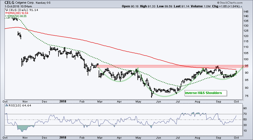Click the Volume 1.0M value
253x140 pixels.
[200, 6]
